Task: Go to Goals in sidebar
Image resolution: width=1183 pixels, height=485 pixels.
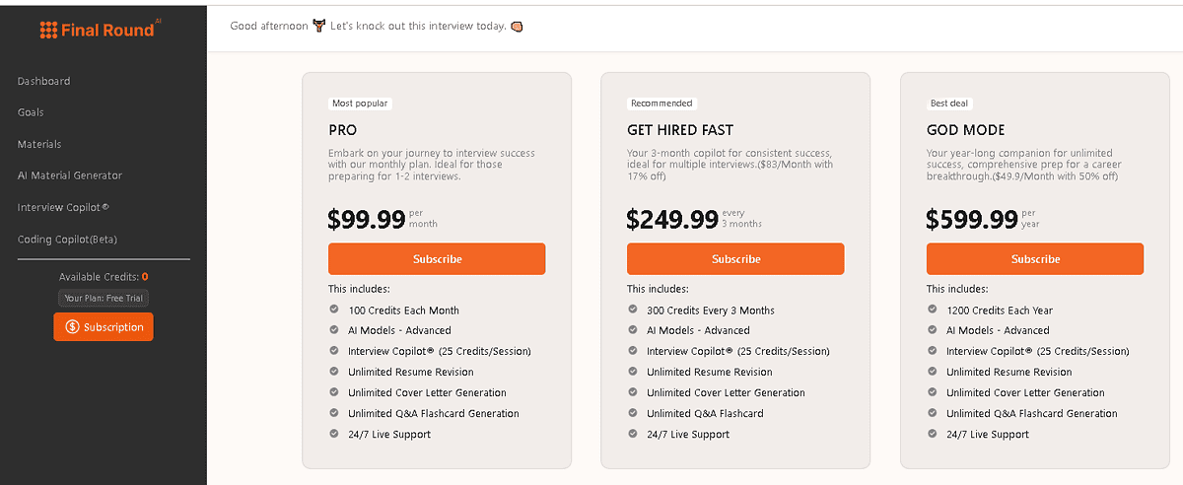Action: 31,112
